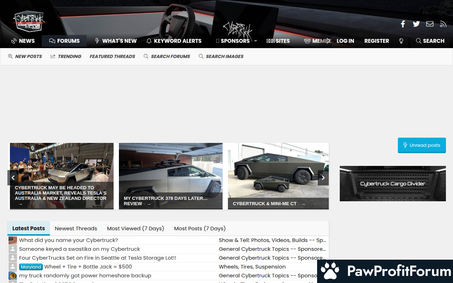Click the Maryland prefix tag
453x283 pixels.
31,267
